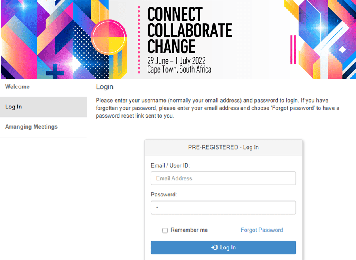The height and width of the screenshot is (260, 356).
Task: Go to Arranging Meetings in the sidebar
Action: click(31, 127)
